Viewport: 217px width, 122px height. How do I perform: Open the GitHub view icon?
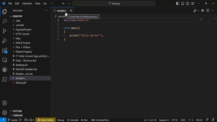4,70
